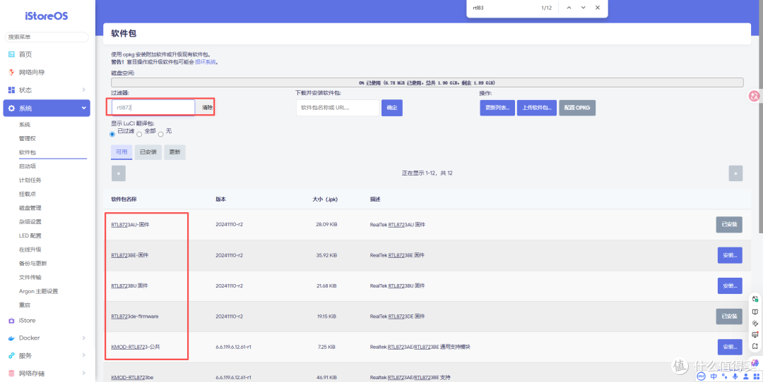Install the KMOD-RTL8723 公共 package
Screen dimensions: 763x382
coord(729,347)
